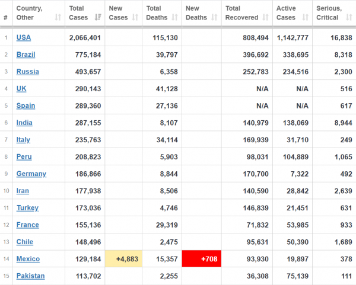This screenshot has width=356, height=285.
Task: Click New Deaths sort icon
Action: 214,17
